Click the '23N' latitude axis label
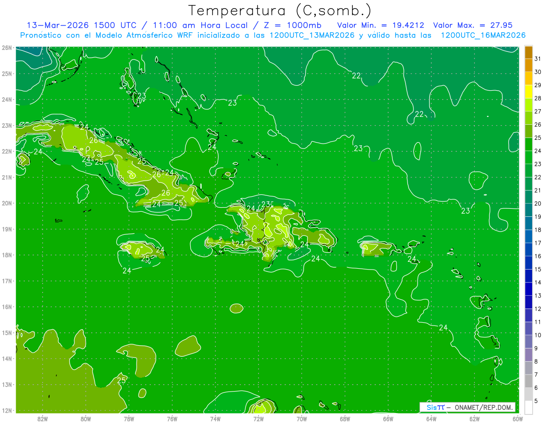This screenshot has width=550, height=425. click(x=7, y=126)
